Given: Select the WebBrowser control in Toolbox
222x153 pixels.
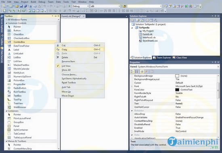Looking at the screenshot, I should click(x=30, y=107).
